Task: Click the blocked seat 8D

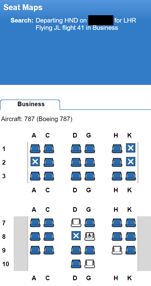Action: pos(76,236)
